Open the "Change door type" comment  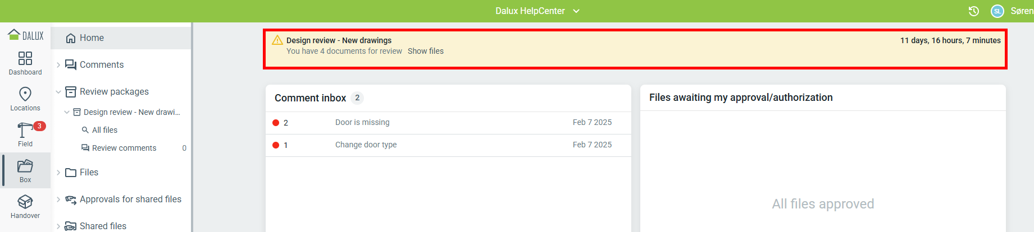(366, 145)
